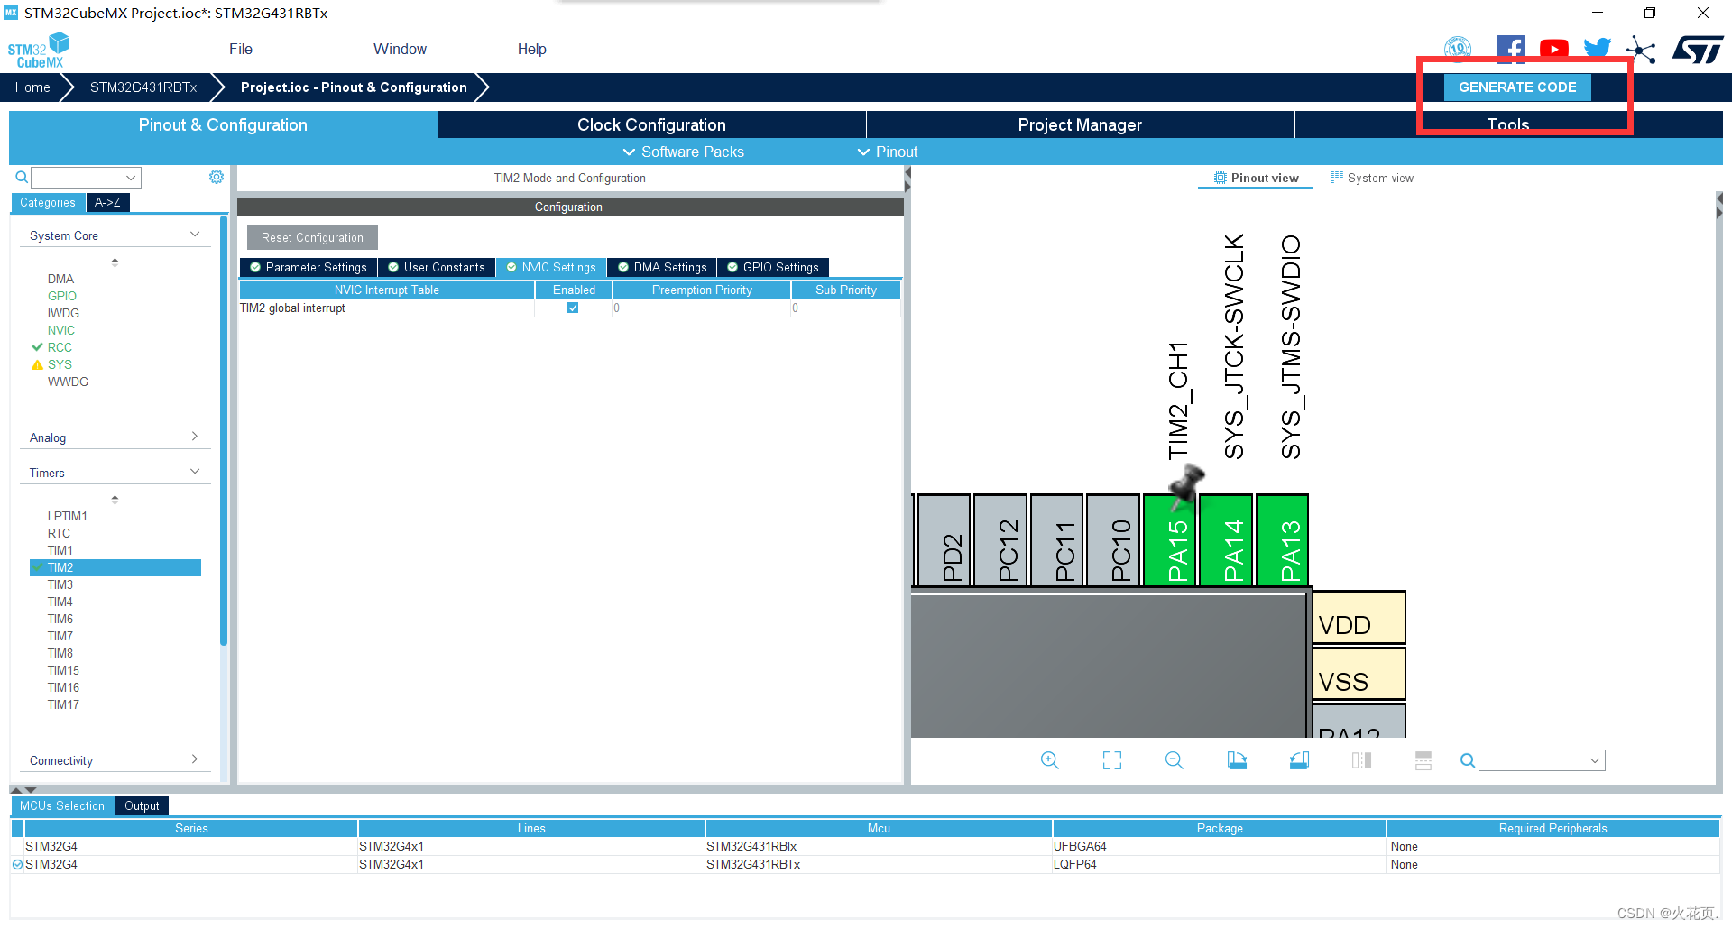Open the category search dropdown
The image size is (1732, 929).
(131, 178)
